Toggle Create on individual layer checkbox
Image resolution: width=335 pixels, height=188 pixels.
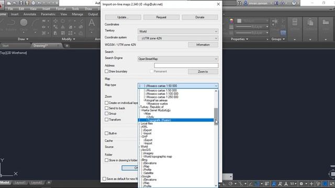[x=107, y=103]
